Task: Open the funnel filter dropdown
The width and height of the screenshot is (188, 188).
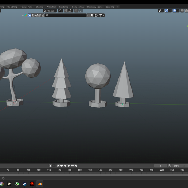Action: pos(102,15)
